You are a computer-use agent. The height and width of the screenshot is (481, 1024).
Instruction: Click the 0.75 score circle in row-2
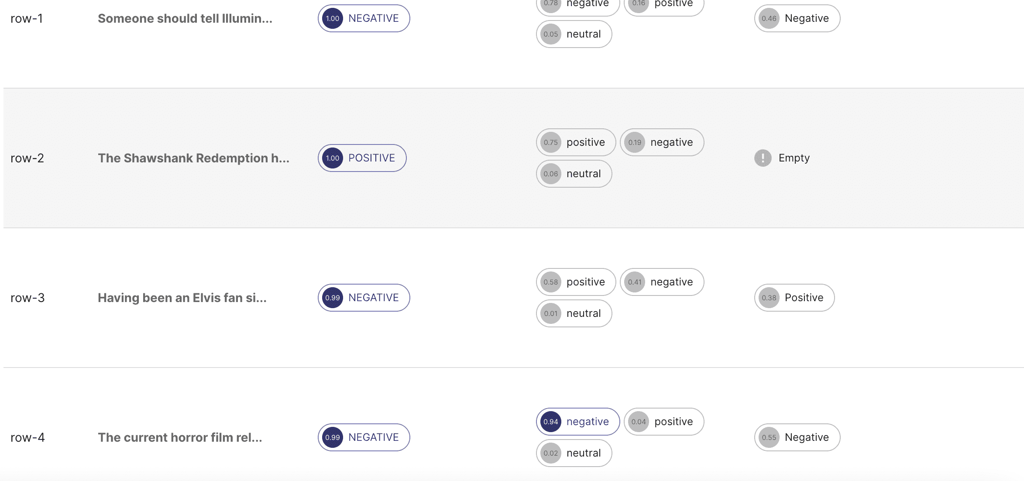[551, 142]
